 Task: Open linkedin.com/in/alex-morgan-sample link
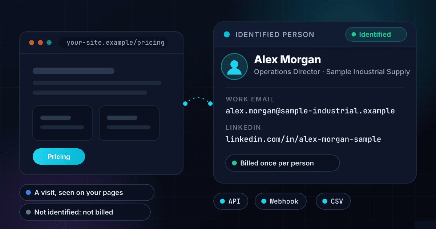pyautogui.click(x=303, y=139)
